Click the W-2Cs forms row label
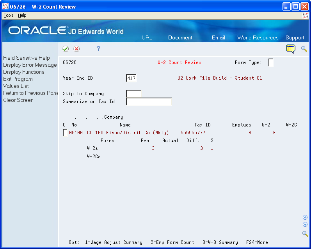Image resolution: width=311 pixels, height=249 pixels. [x=94, y=157]
